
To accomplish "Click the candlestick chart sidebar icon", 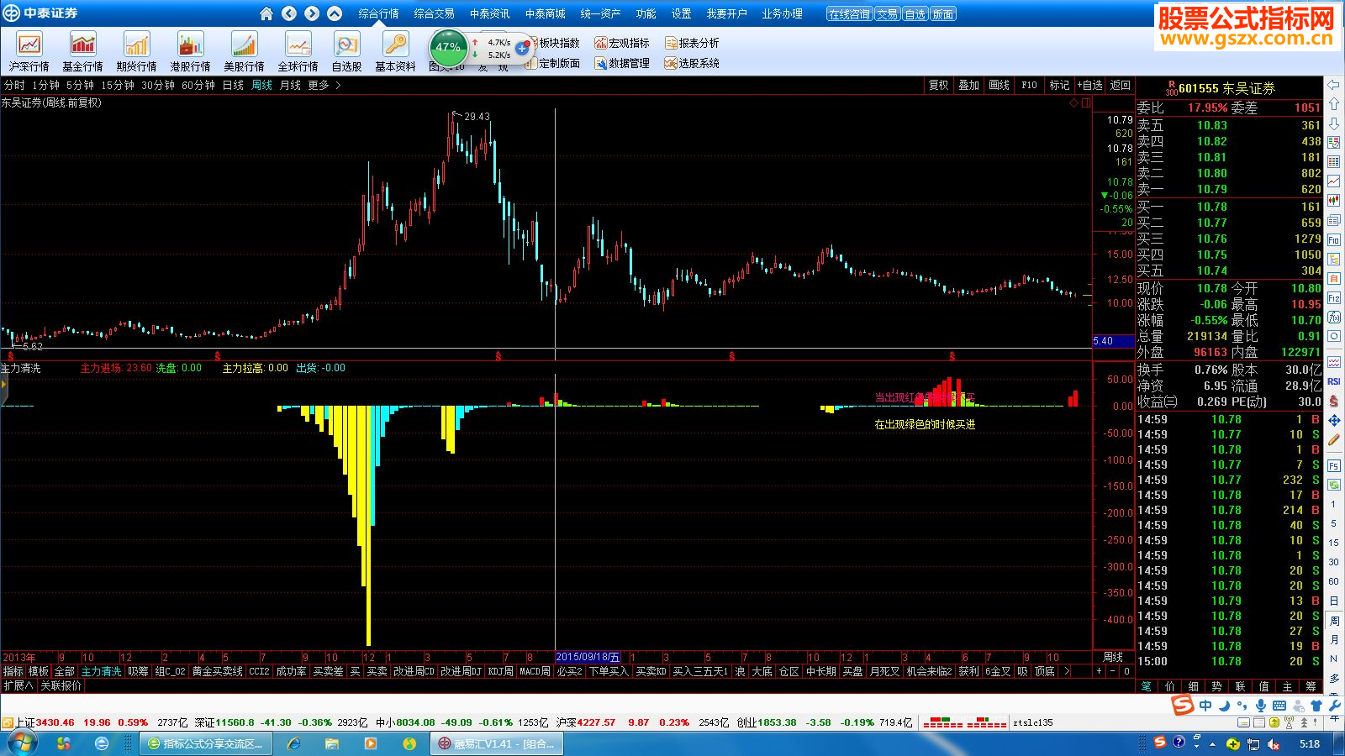I will pyautogui.click(x=1334, y=200).
